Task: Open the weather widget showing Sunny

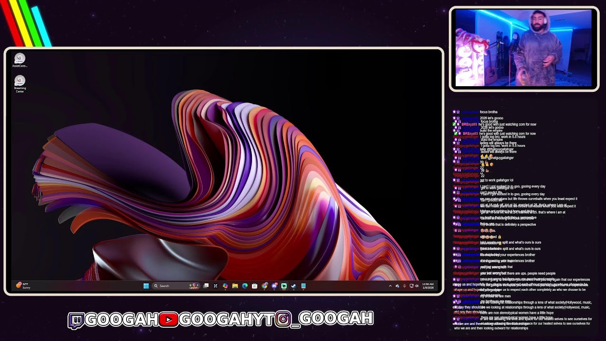Action: click(23, 286)
